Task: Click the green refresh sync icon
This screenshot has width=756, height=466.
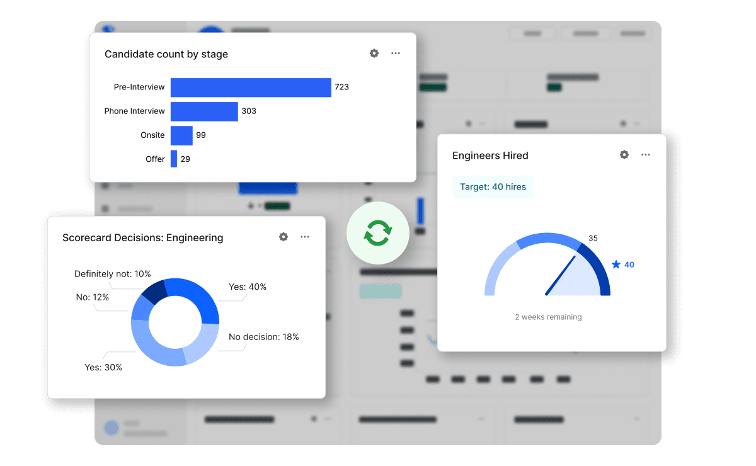Action: point(378,233)
